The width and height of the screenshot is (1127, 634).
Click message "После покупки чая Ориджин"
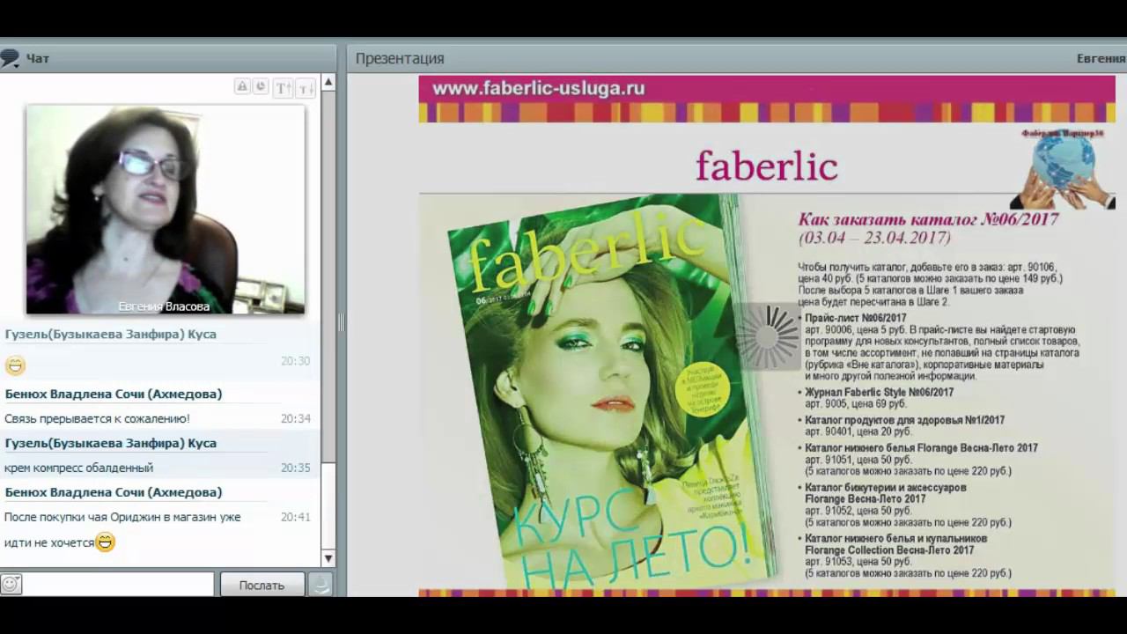tap(122, 517)
